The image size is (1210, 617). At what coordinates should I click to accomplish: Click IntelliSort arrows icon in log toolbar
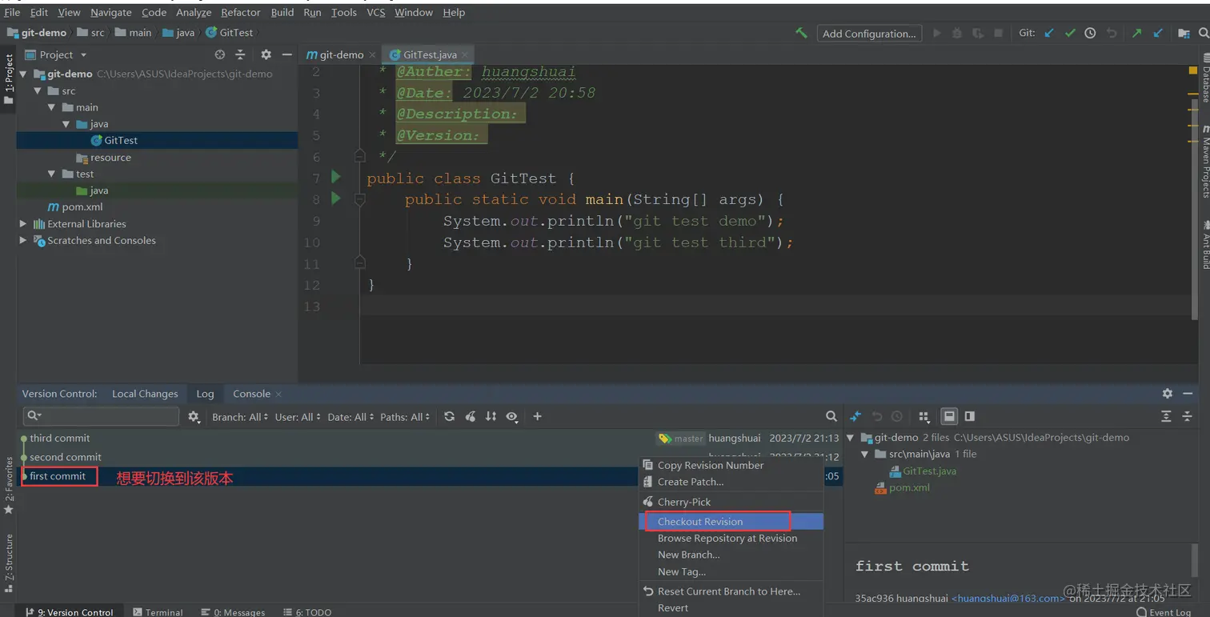point(491,416)
